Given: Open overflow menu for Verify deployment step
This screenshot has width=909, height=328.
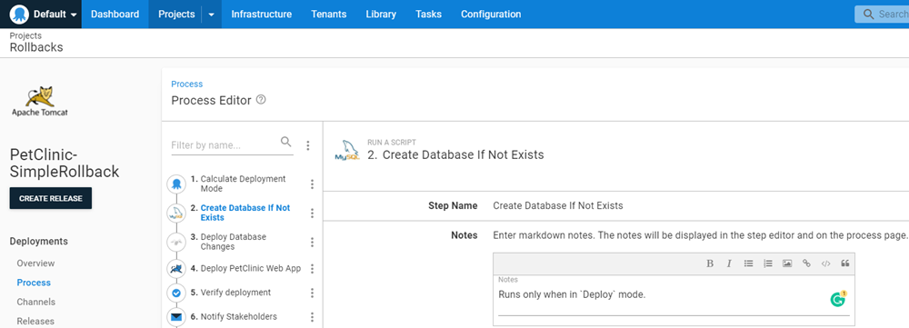Looking at the screenshot, I should (x=312, y=293).
